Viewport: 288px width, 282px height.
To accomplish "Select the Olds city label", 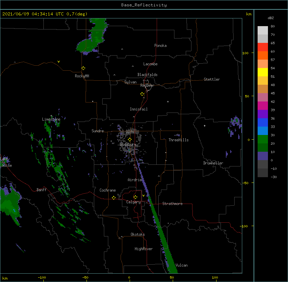I will coord(130,132).
